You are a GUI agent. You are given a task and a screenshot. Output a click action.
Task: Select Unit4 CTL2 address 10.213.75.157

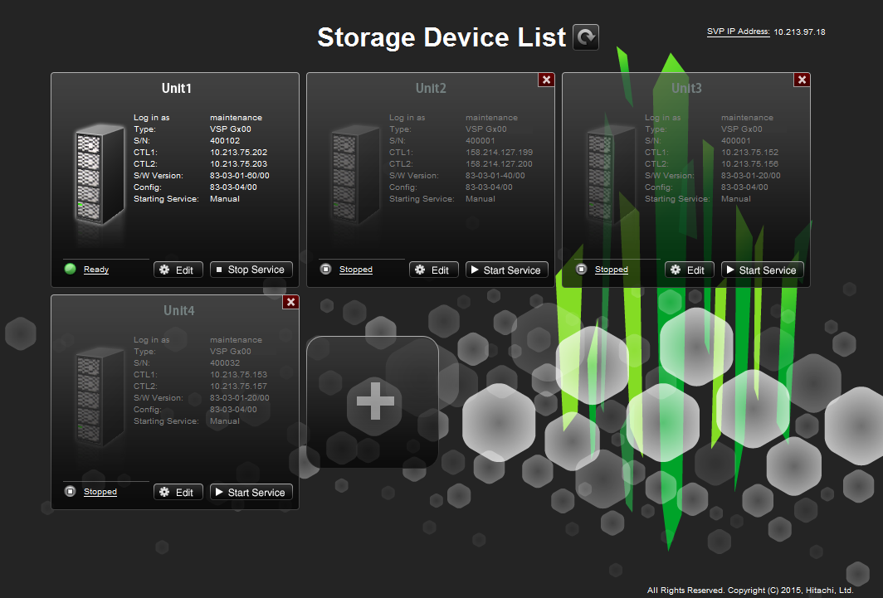239,387
